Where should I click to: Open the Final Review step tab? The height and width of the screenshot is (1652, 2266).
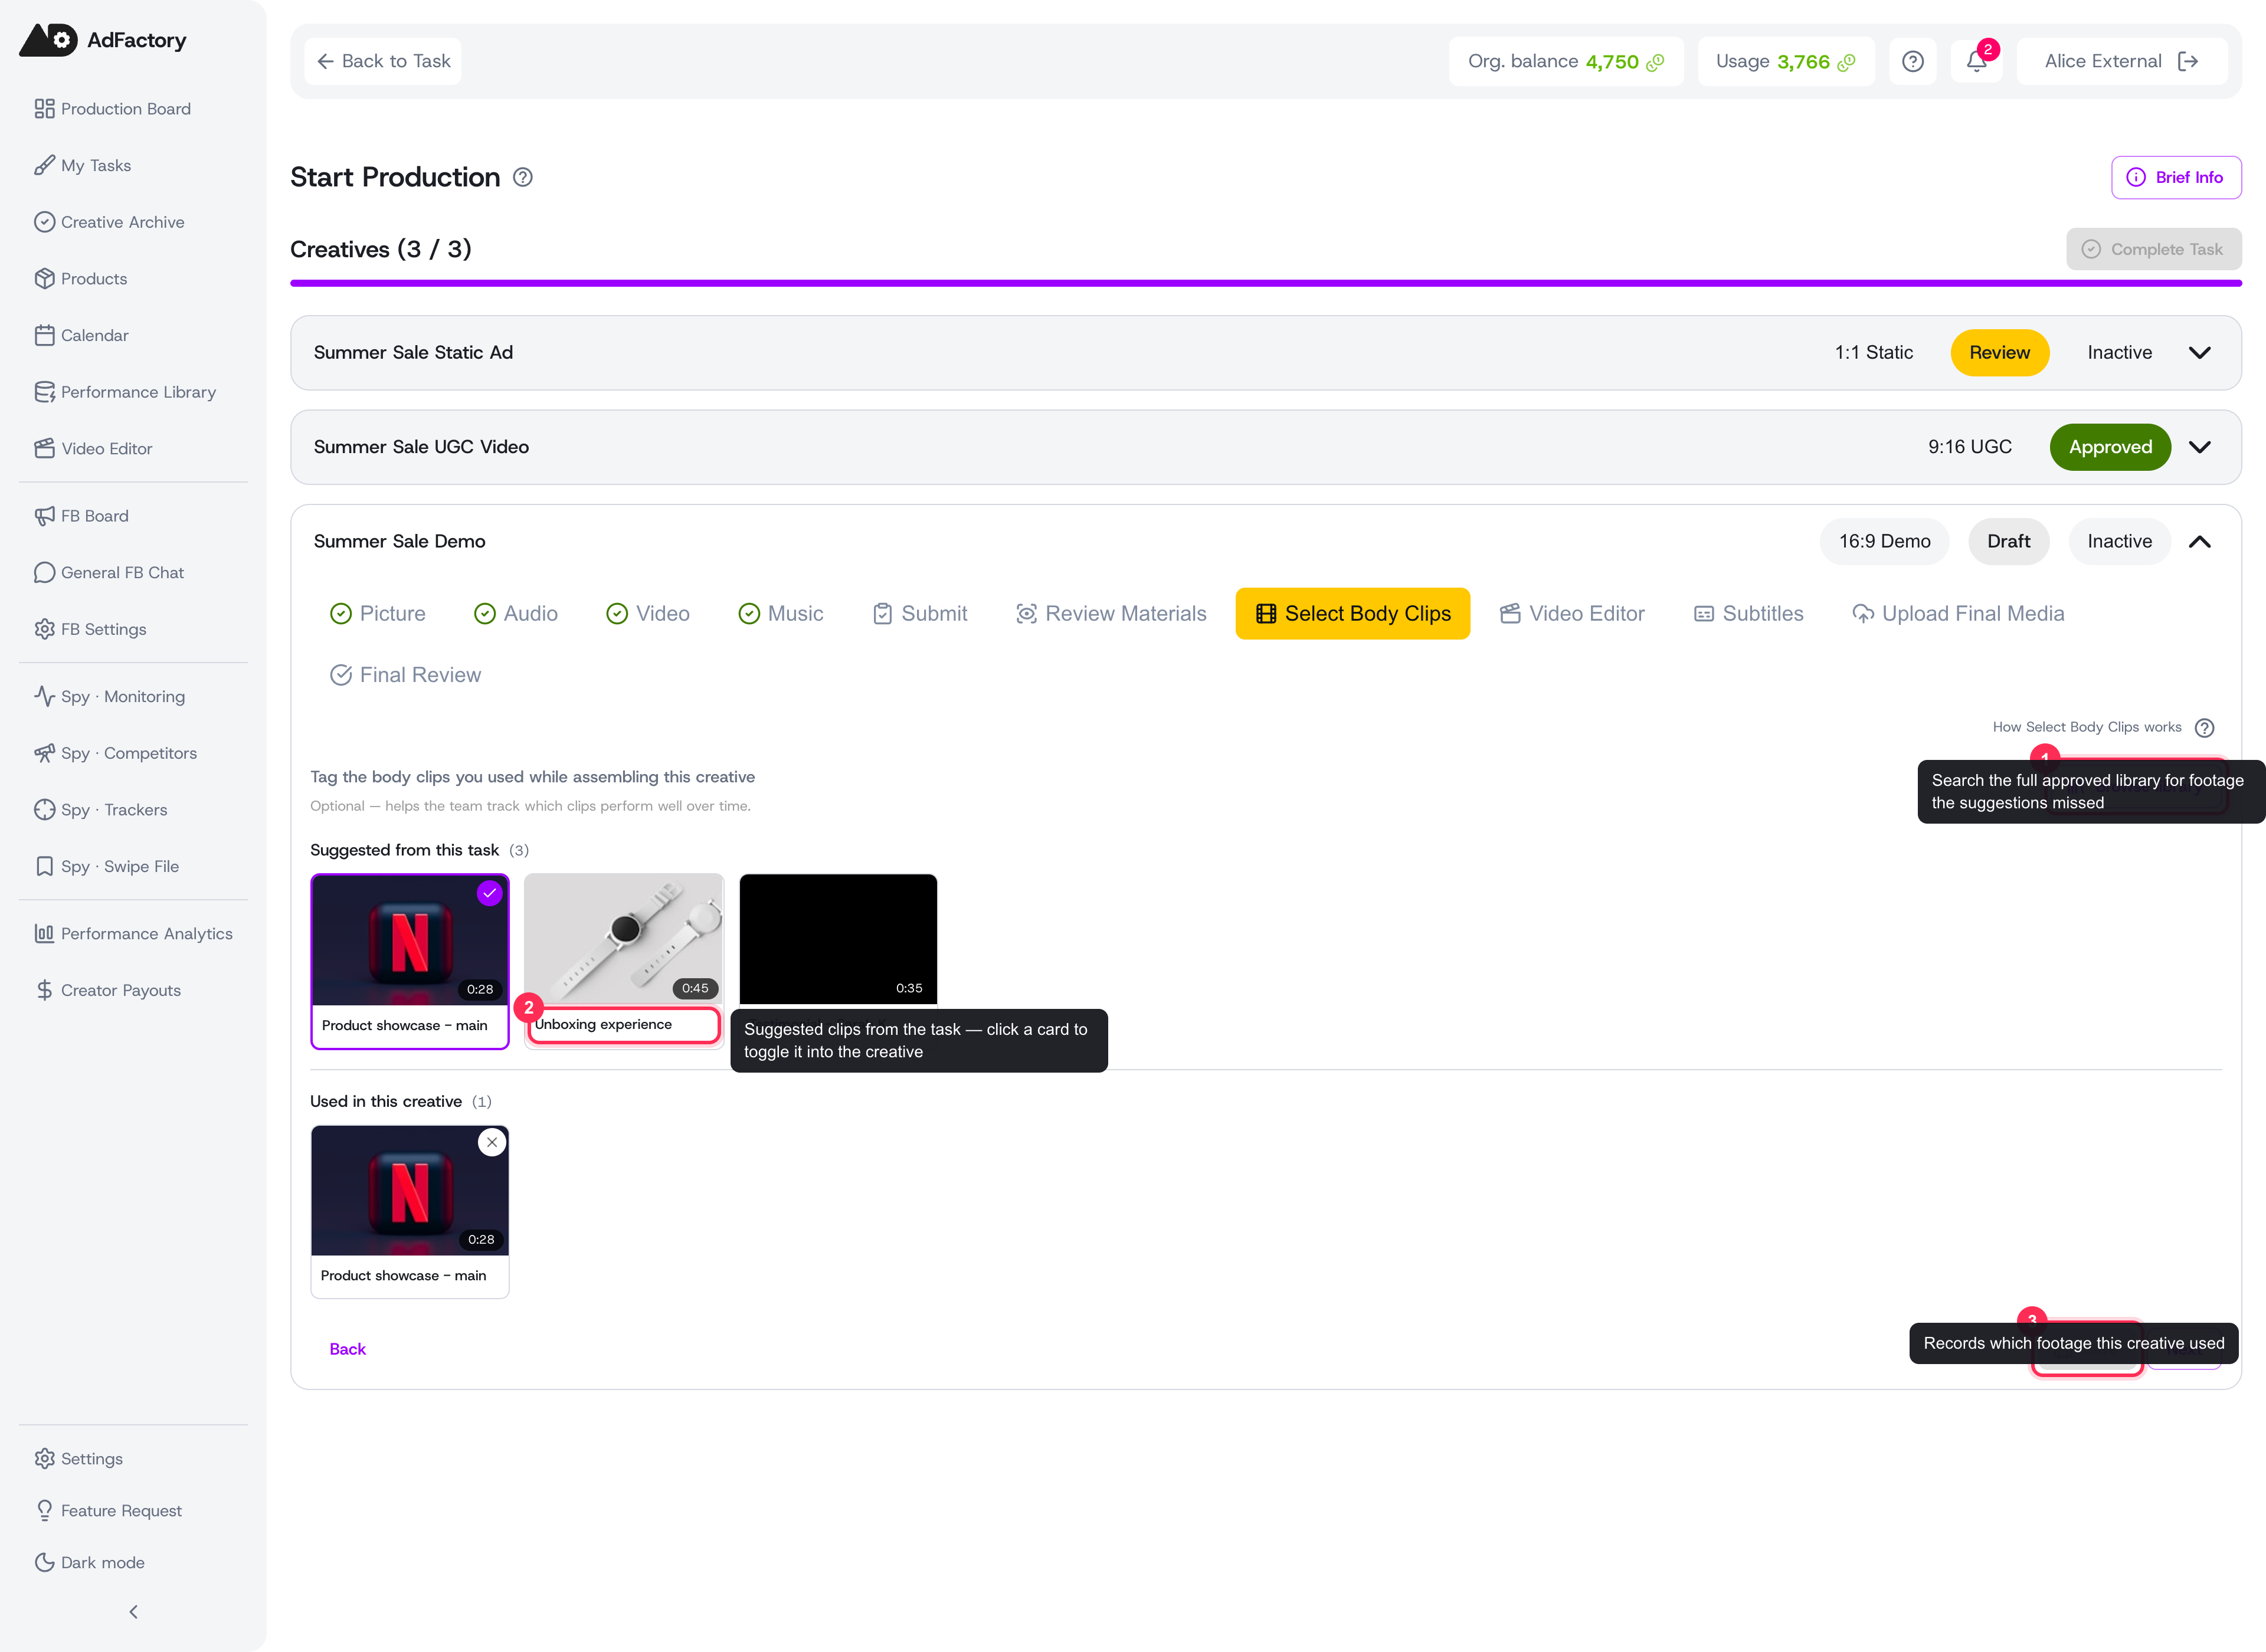click(406, 675)
